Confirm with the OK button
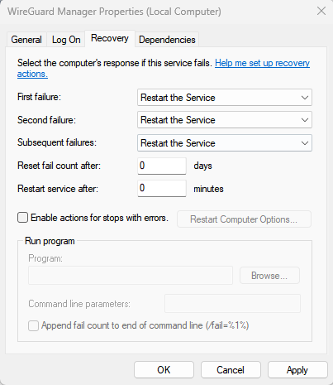Screen dimensions: 333x385 pyautogui.click(x=164, y=370)
